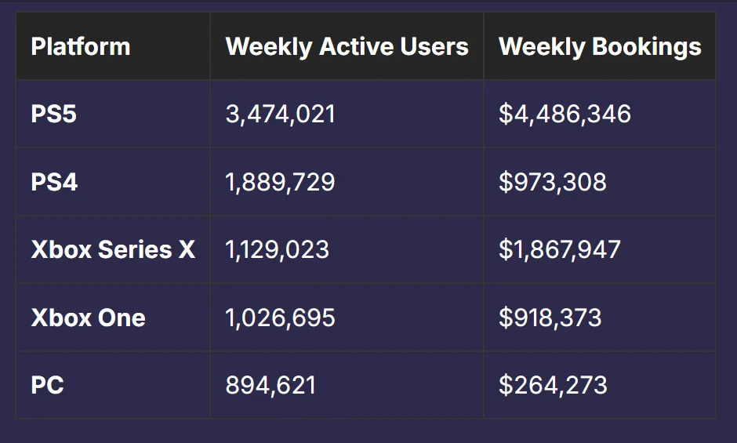Select the $4,486,346 bookings cell
This screenshot has width=737, height=443.
pyautogui.click(x=565, y=114)
